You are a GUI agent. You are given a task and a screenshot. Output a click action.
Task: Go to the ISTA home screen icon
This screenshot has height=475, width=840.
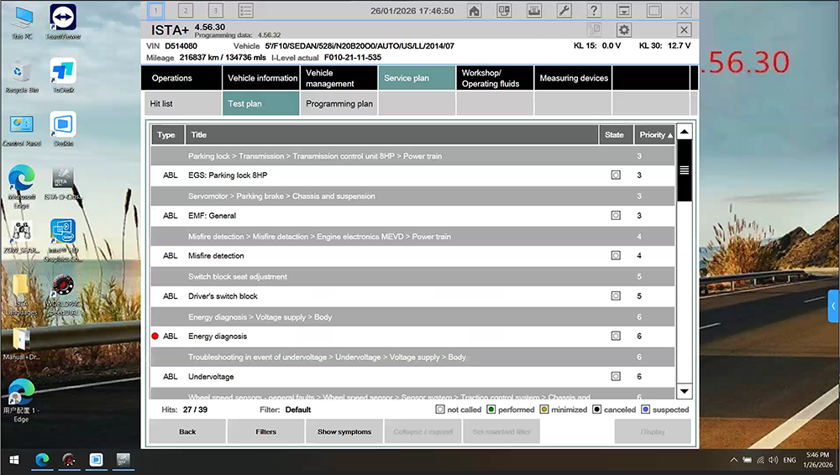[475, 11]
